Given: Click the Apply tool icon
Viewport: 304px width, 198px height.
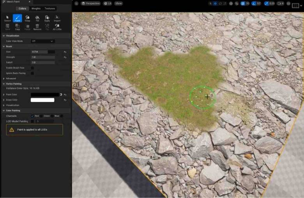Looking at the screenshot, I should [x=47, y=18].
